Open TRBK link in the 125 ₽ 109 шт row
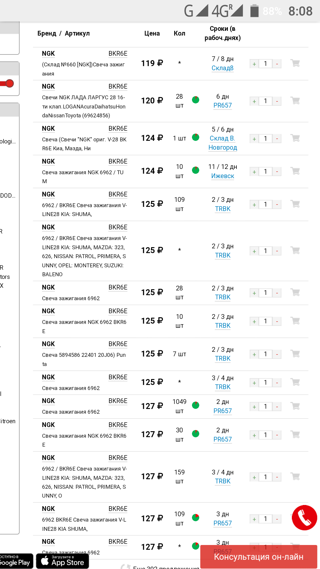This screenshot has height=569, width=320. point(223,209)
